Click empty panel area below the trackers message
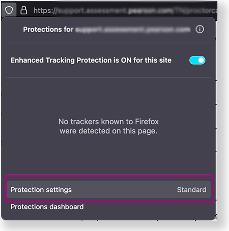The height and width of the screenshot is (231, 229). click(108, 154)
